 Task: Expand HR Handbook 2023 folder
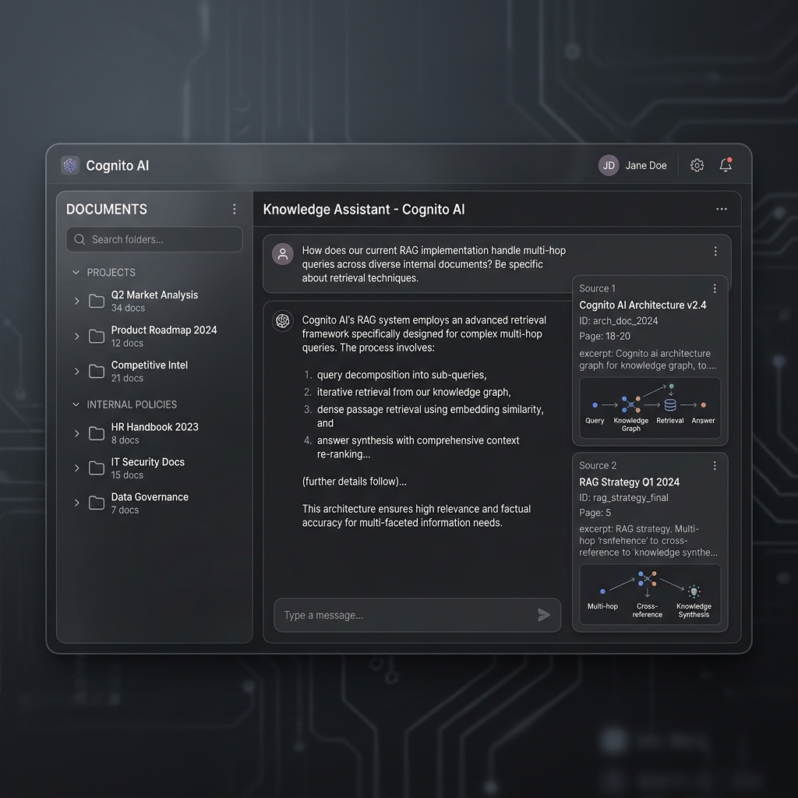coord(77,433)
